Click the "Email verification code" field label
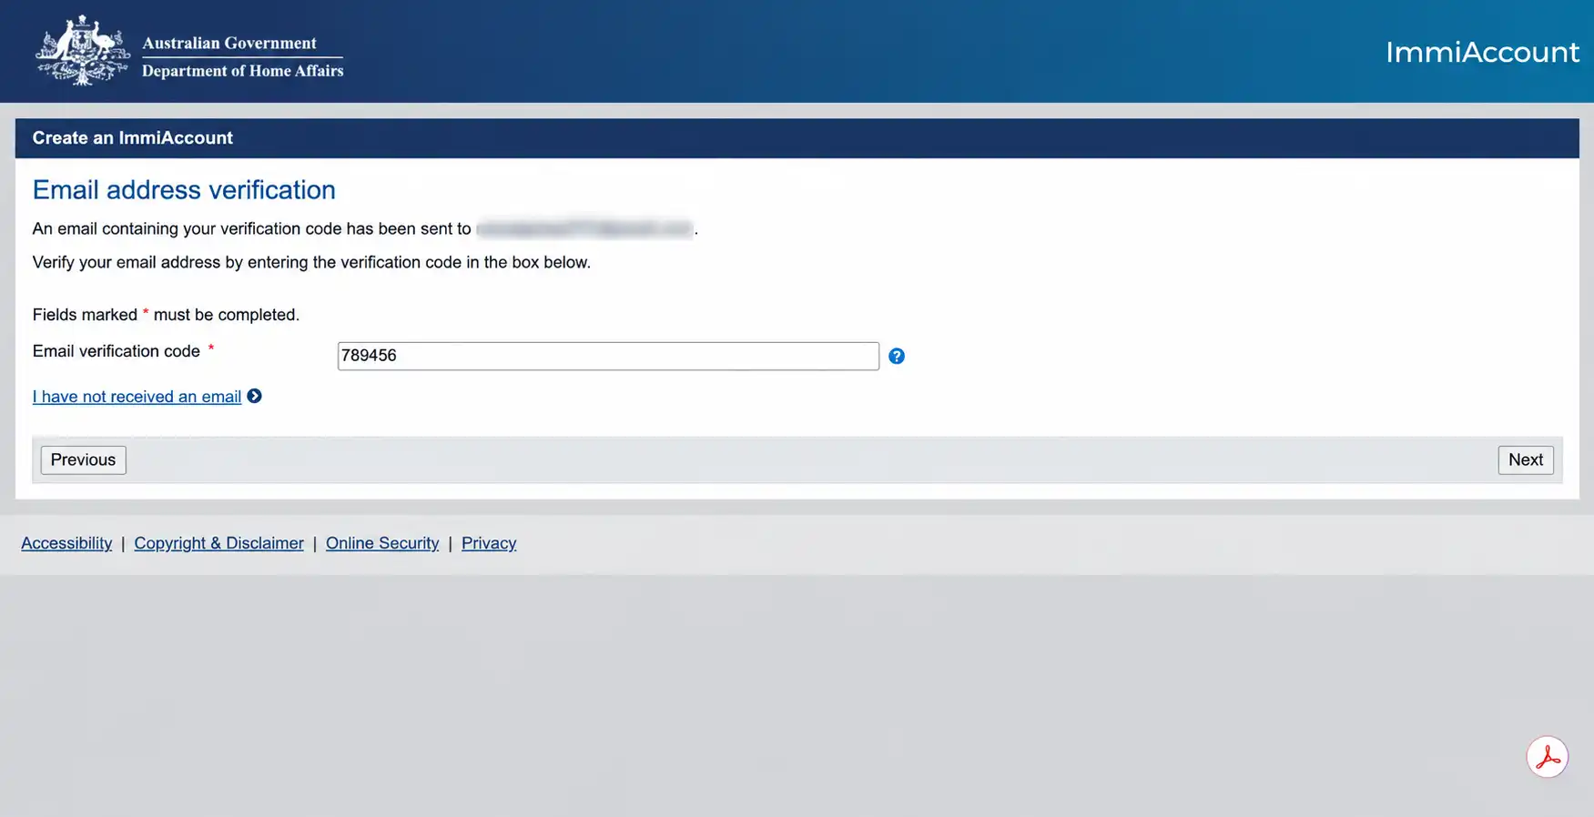Image resolution: width=1594 pixels, height=817 pixels. coord(117,351)
